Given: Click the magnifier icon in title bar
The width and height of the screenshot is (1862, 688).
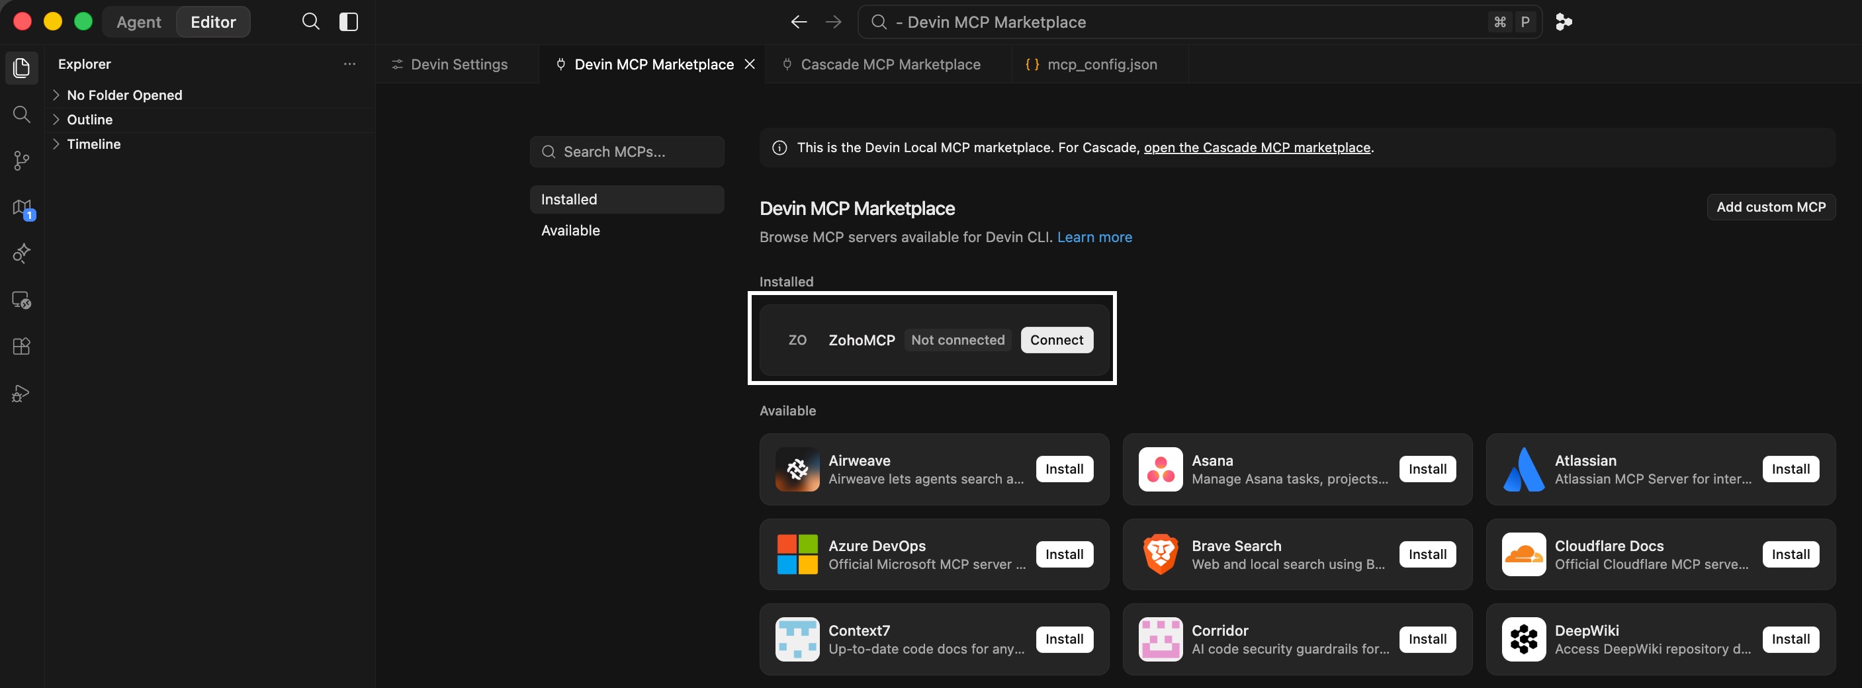Looking at the screenshot, I should (311, 22).
